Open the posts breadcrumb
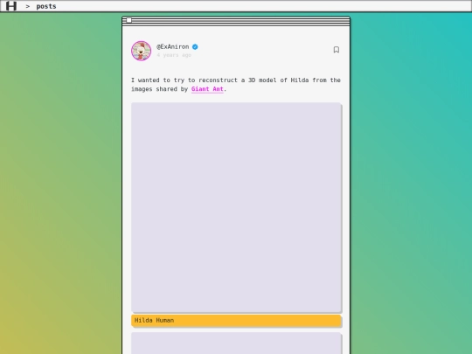This screenshot has width=472, height=354. (x=46, y=6)
